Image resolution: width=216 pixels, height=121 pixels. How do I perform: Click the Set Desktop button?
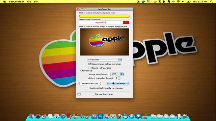[x=118, y=83]
